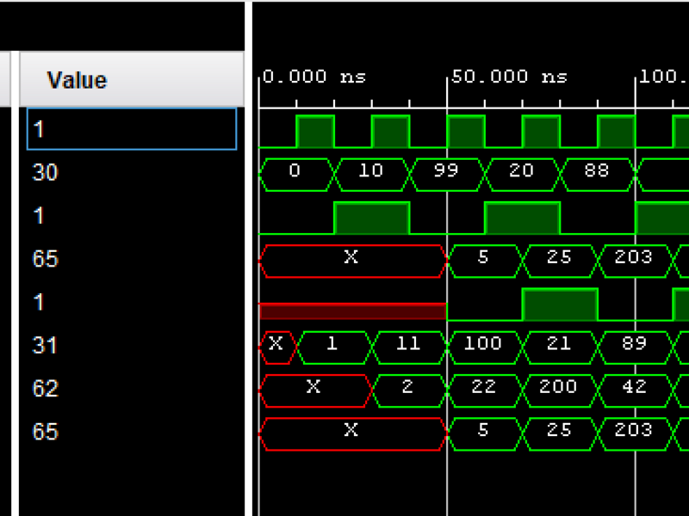Click bus segment labeled 21
The image size is (689, 516).
click(x=559, y=347)
